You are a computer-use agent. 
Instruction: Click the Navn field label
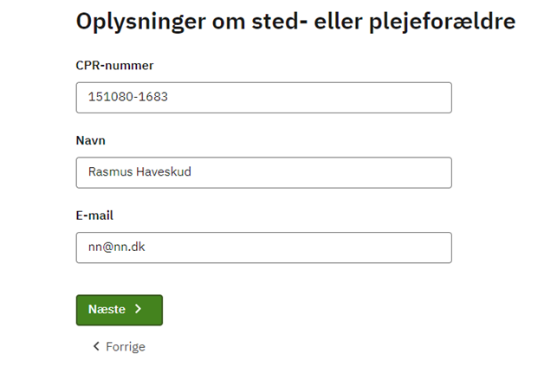[91, 140]
